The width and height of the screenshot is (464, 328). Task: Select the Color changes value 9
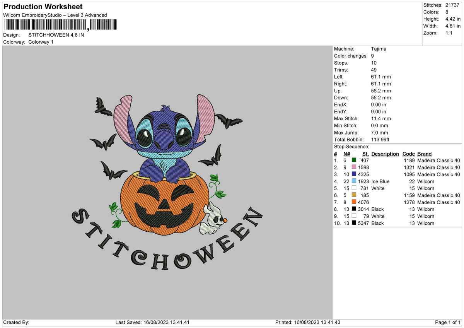pos(372,56)
